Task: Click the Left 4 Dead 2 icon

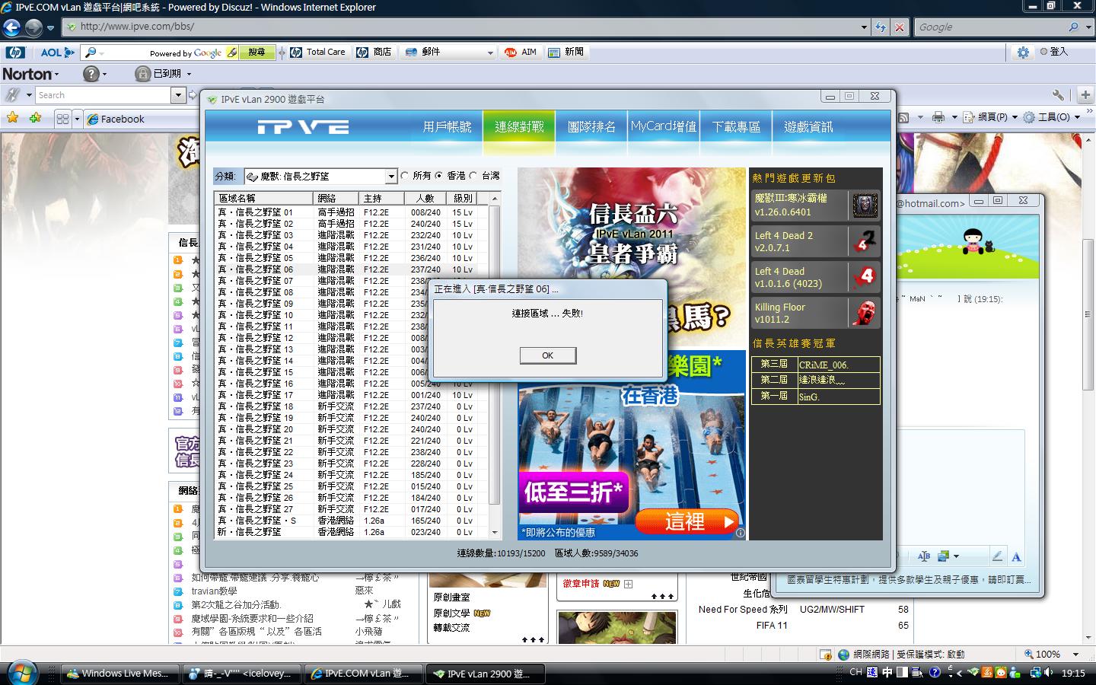Action: (864, 241)
